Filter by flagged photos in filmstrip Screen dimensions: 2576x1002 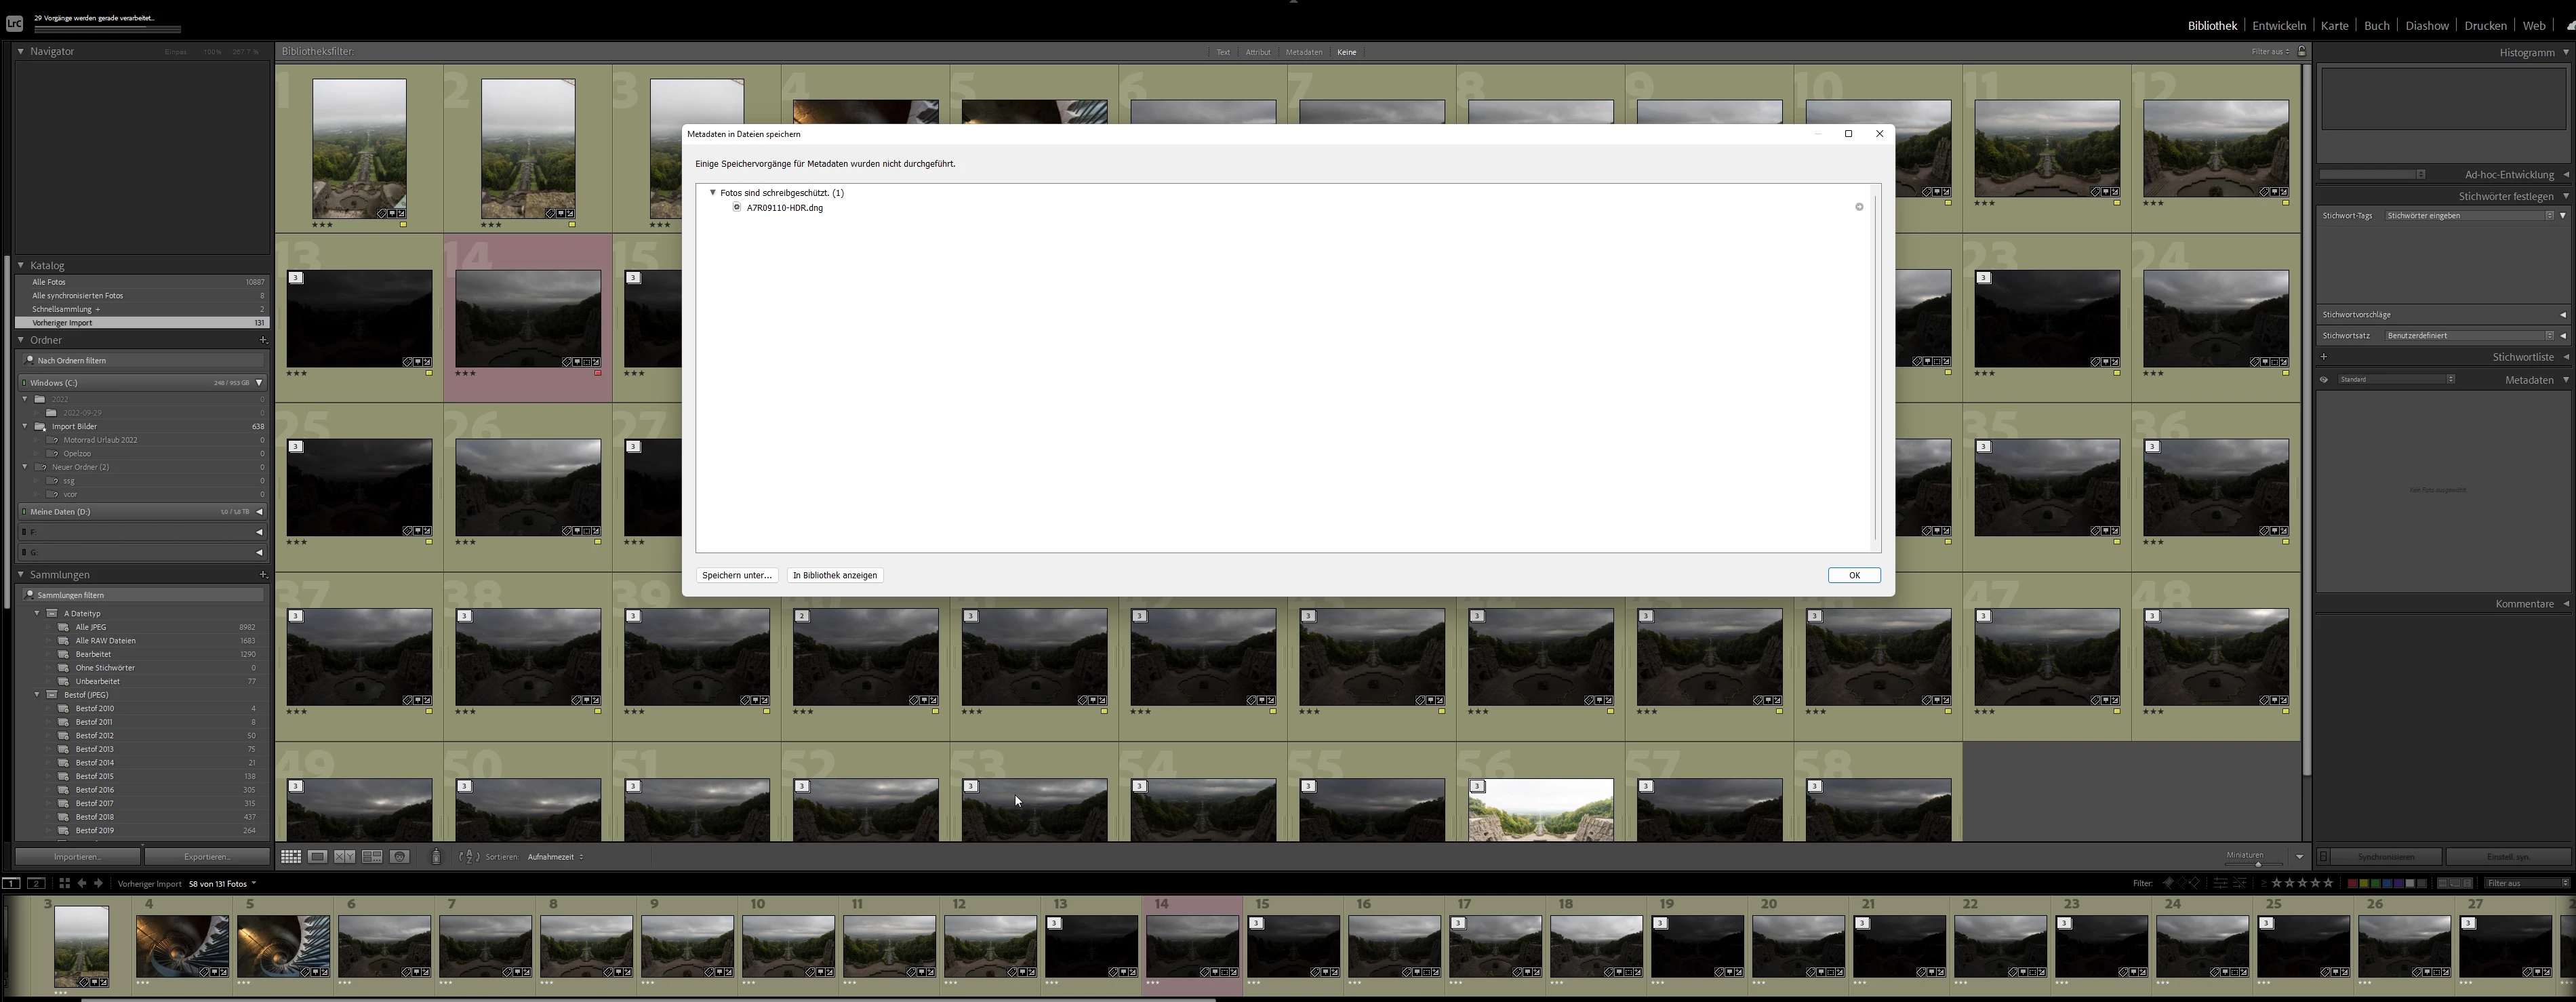(x=2168, y=883)
